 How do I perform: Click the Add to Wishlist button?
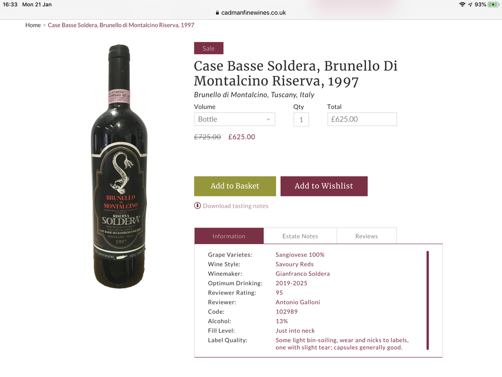click(x=324, y=186)
